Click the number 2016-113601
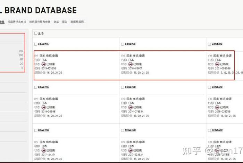The image size is (243, 163). click(135, 68)
